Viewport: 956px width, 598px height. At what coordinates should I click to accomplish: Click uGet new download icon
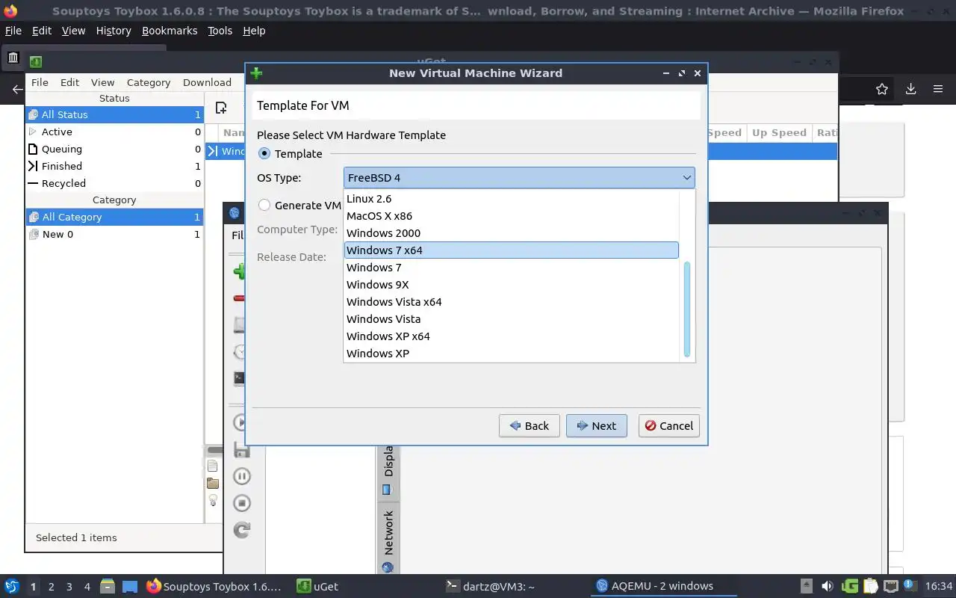tap(221, 108)
